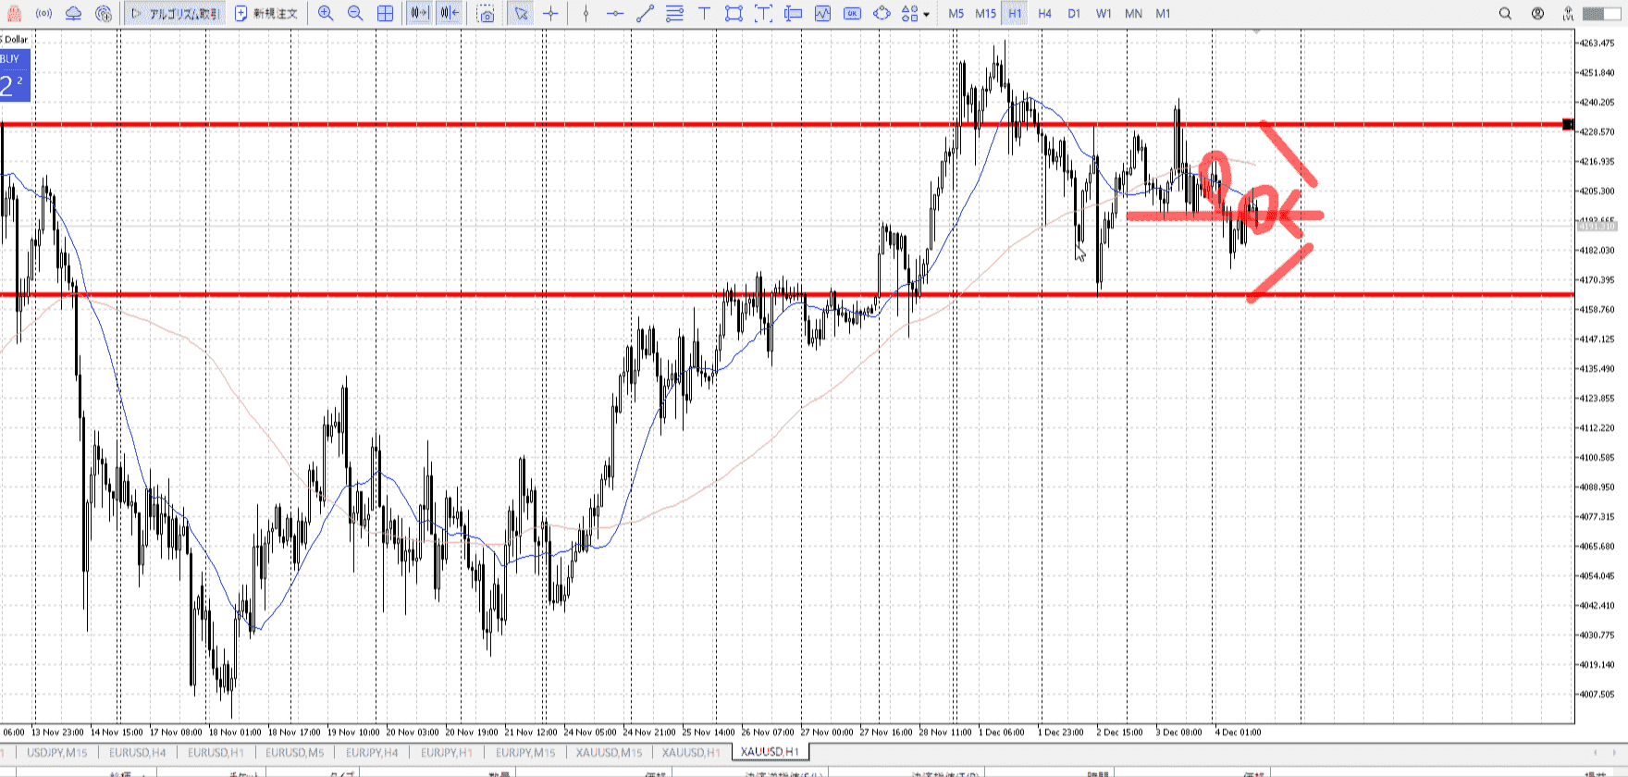Select the vertical line drawing tool
The width and height of the screenshot is (1628, 777).
coord(586,14)
